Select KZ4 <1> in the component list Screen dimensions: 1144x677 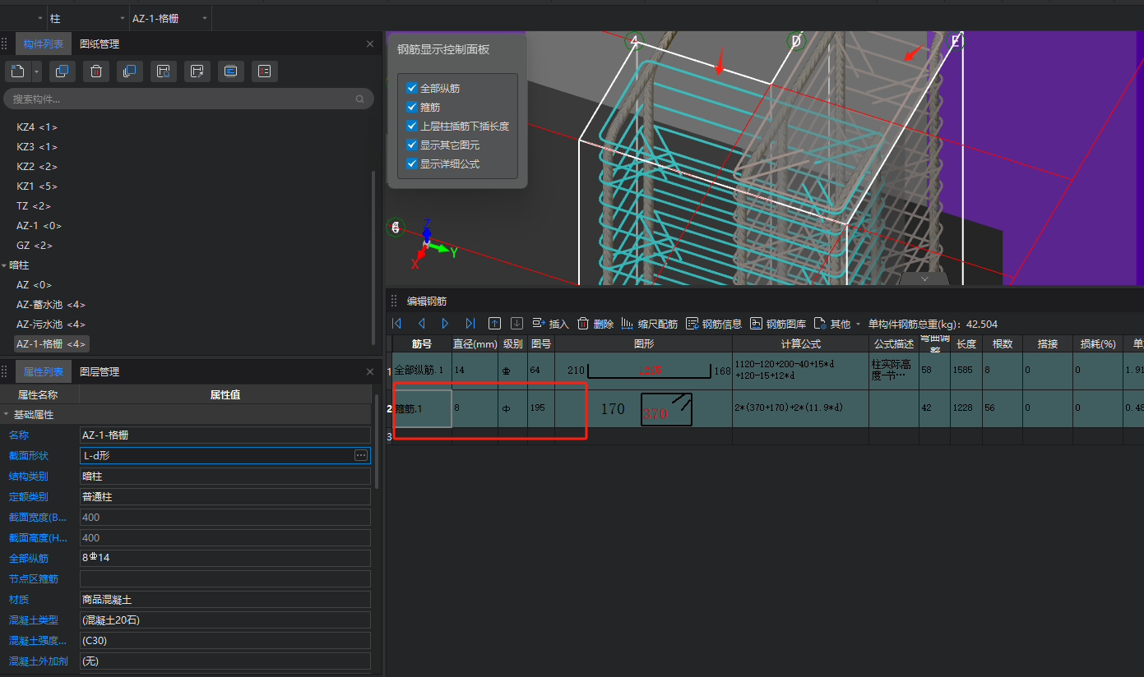click(x=37, y=127)
